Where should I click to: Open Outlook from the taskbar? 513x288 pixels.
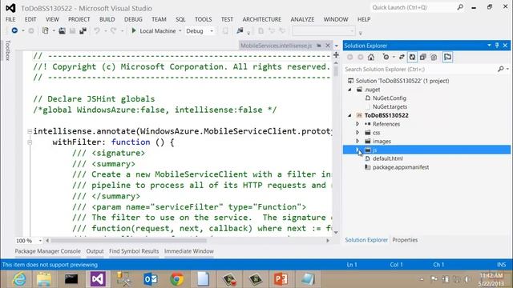click(x=150, y=279)
